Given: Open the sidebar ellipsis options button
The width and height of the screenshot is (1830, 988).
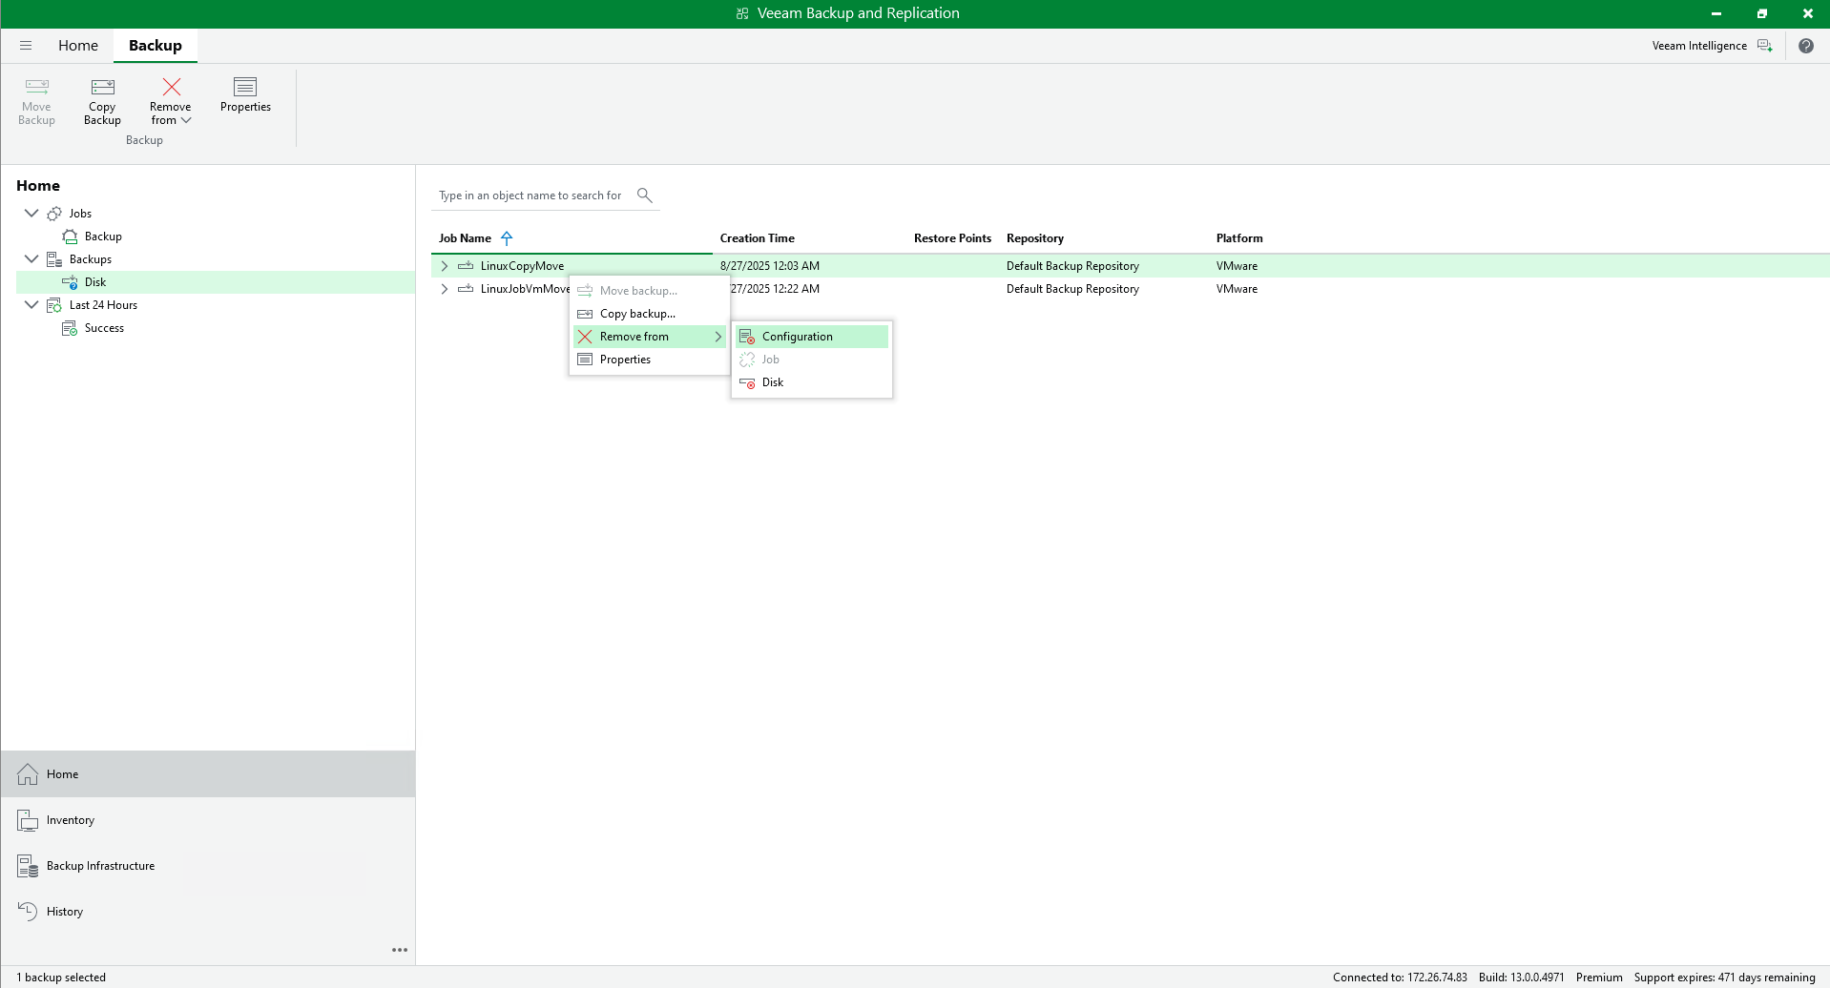Looking at the screenshot, I should click(400, 949).
